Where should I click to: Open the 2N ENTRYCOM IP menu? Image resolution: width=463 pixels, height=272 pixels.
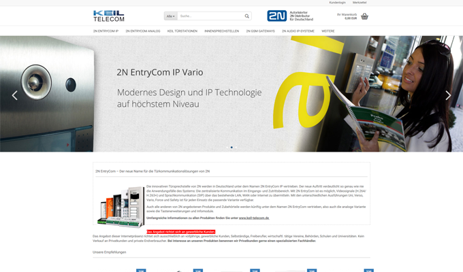pos(106,31)
